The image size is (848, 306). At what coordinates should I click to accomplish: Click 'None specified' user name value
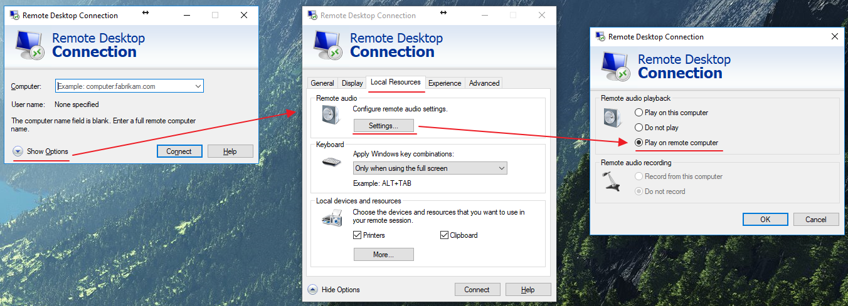tap(77, 105)
